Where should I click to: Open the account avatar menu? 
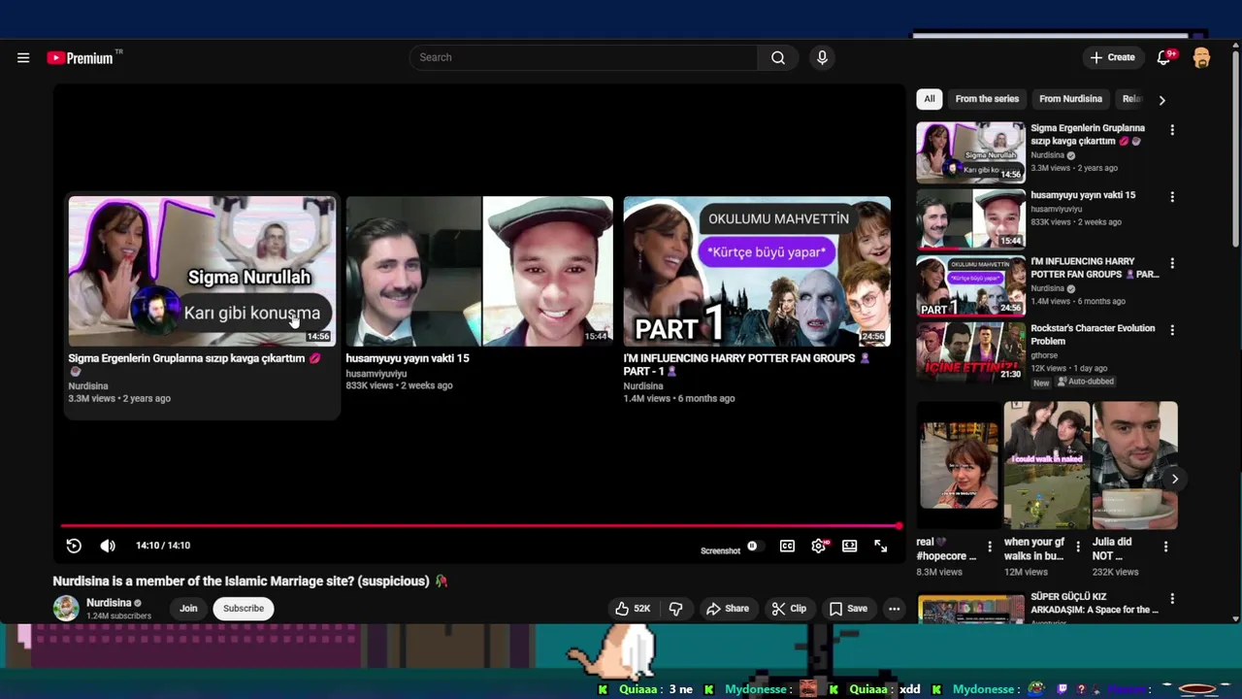pos(1201,57)
